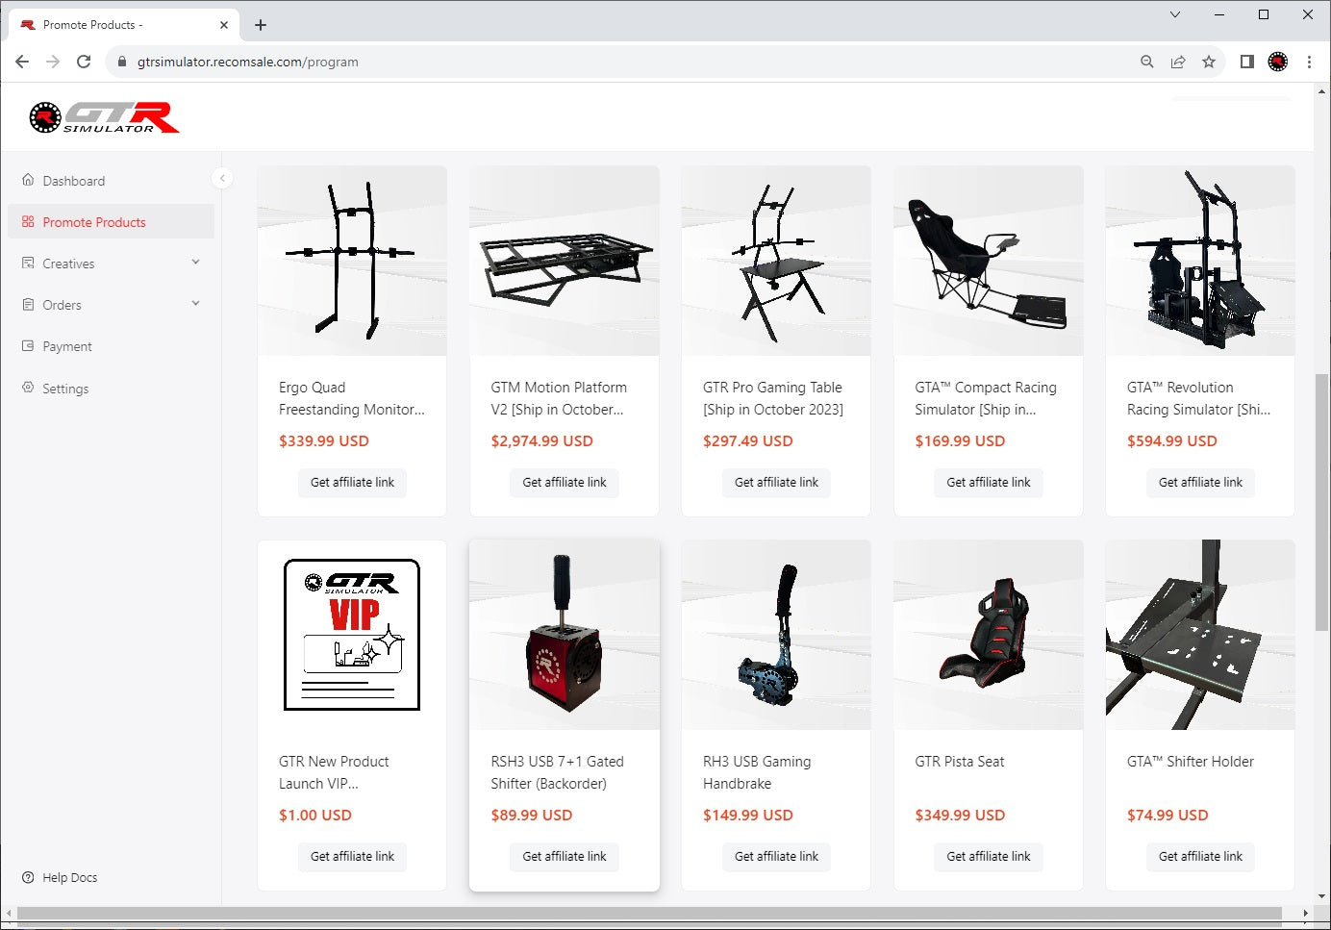Open the browser side panel icon
The height and width of the screenshot is (930, 1331).
point(1246,62)
